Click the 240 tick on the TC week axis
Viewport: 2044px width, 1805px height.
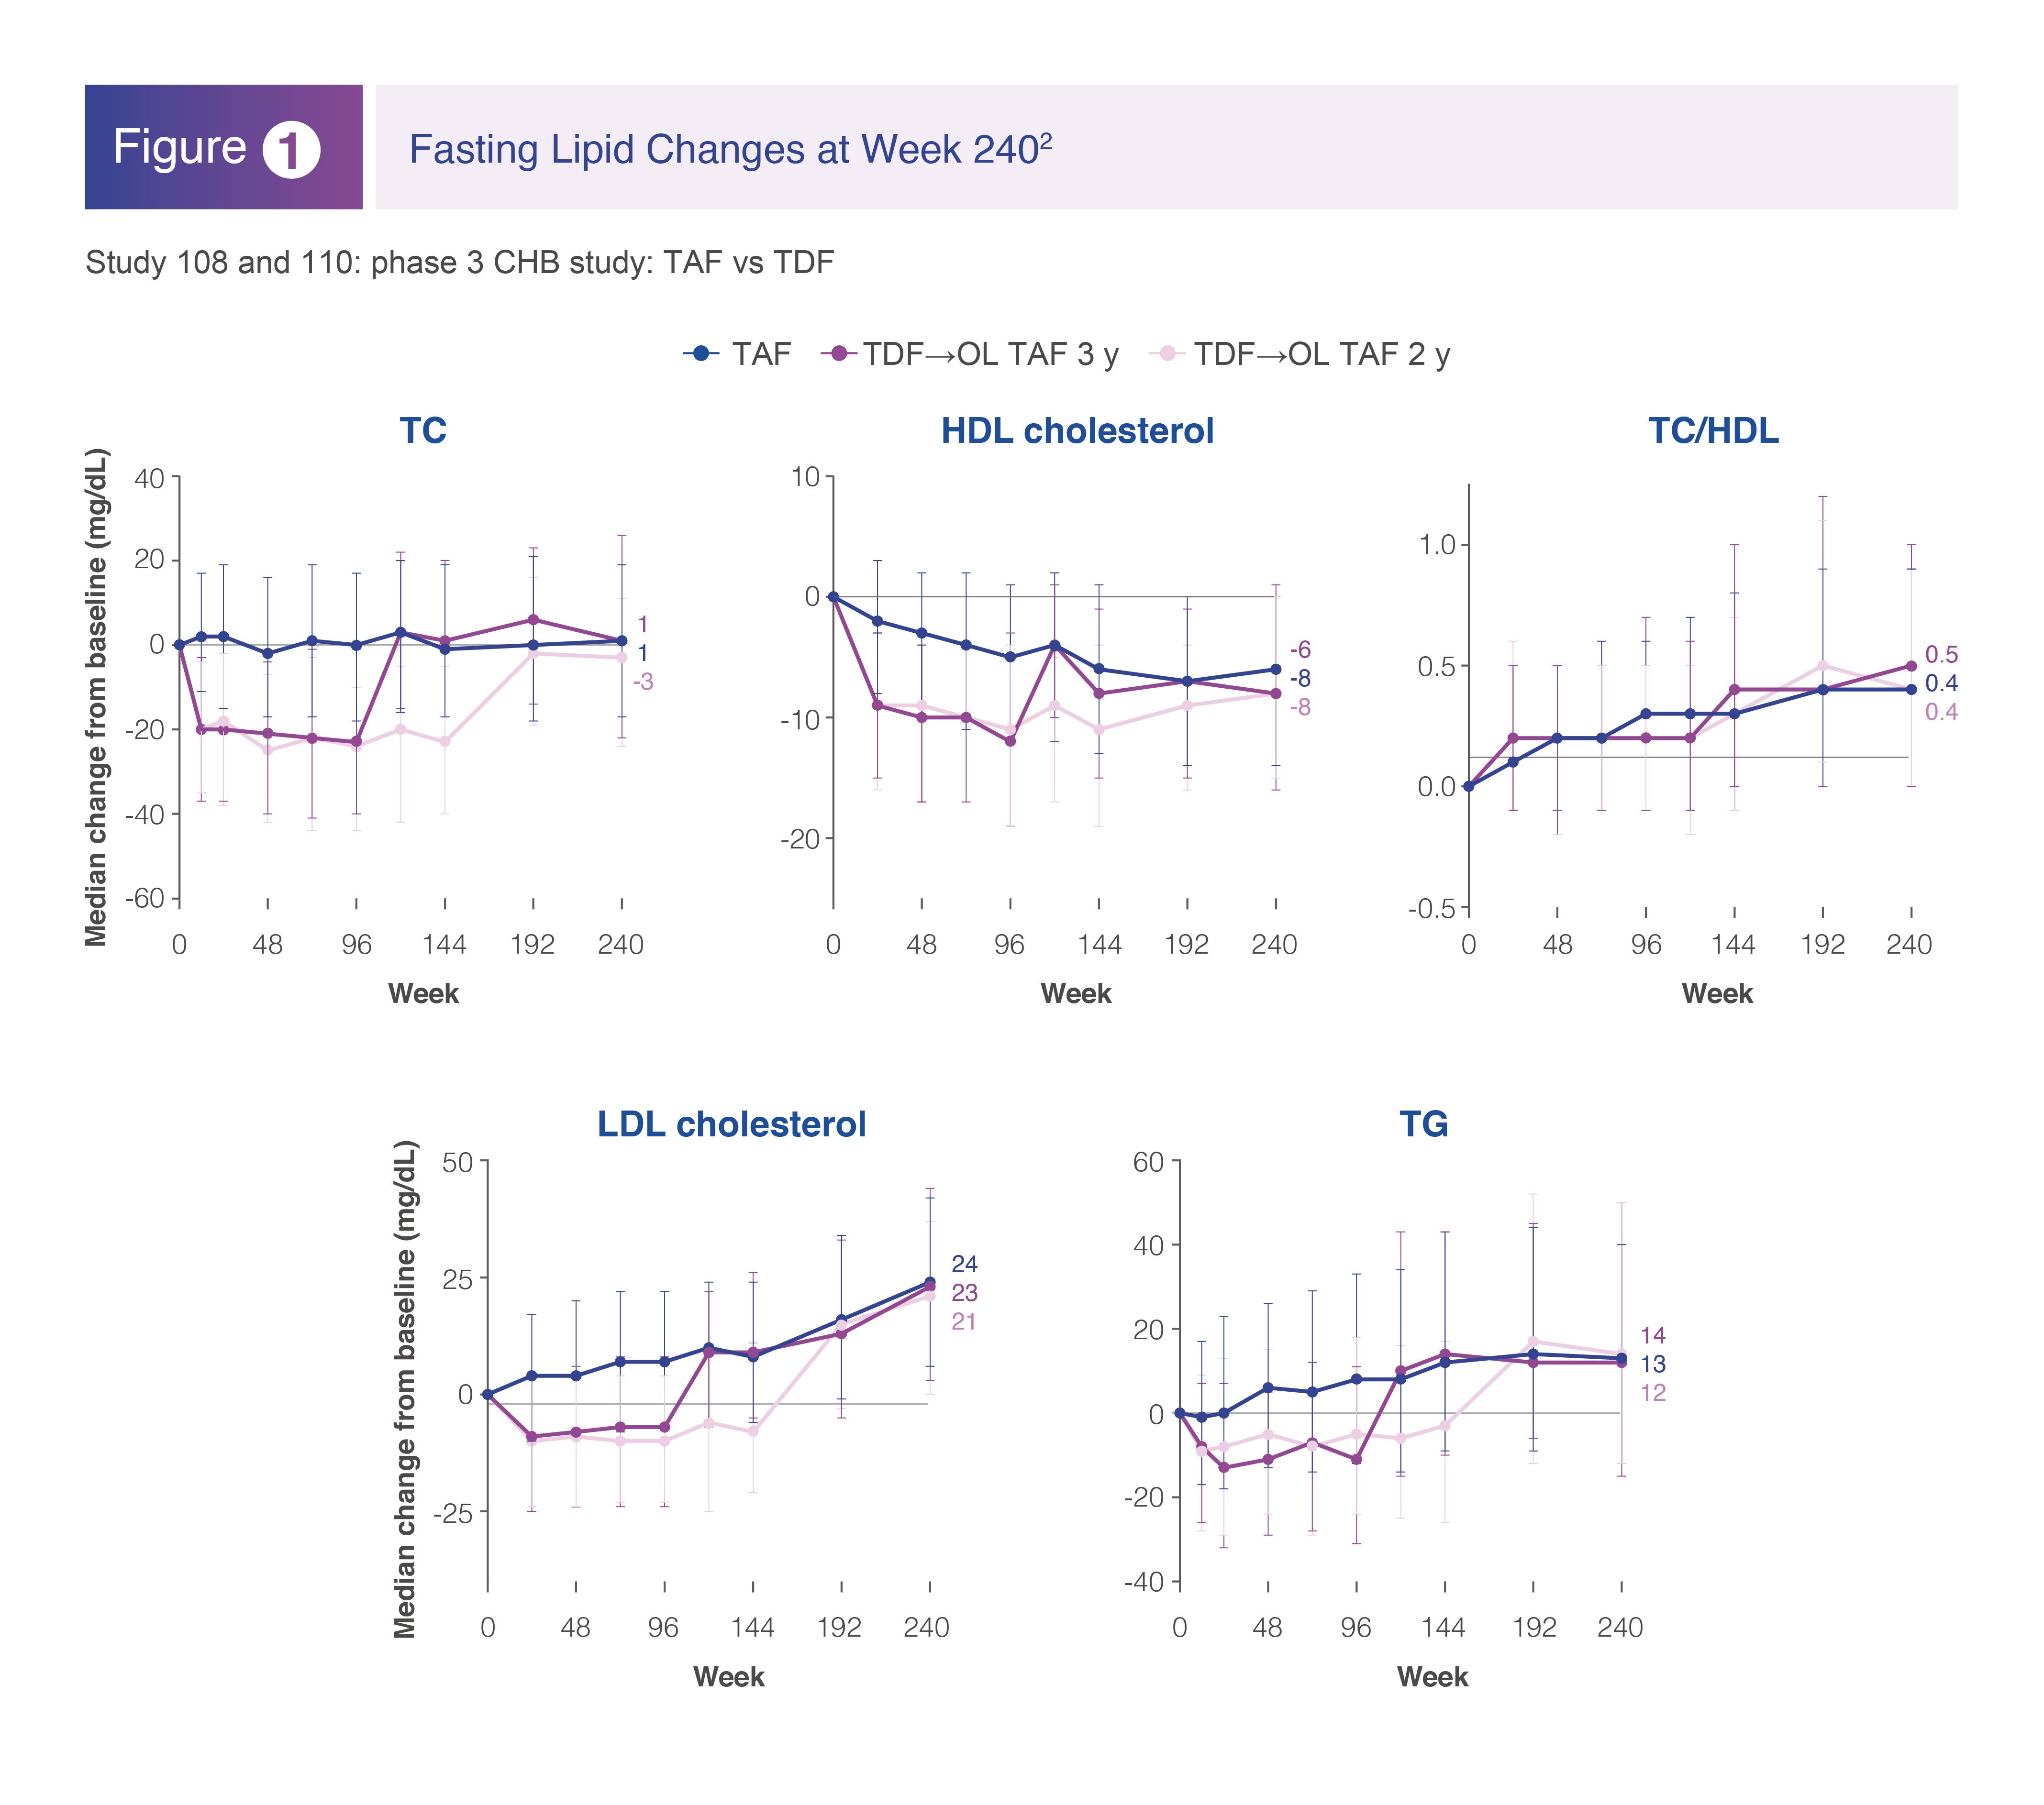[621, 945]
